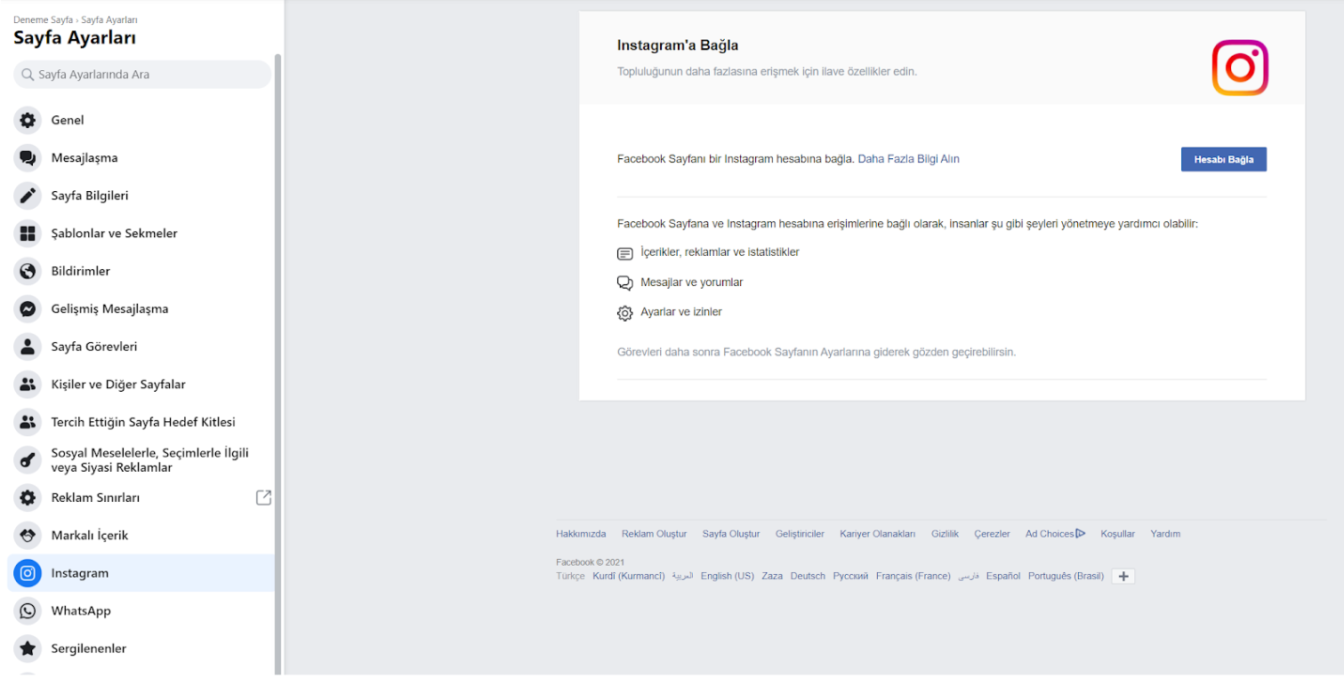Viewport: 1344px width, 677px height.
Task: Open Reklam Sınırları item
Action: (x=141, y=498)
